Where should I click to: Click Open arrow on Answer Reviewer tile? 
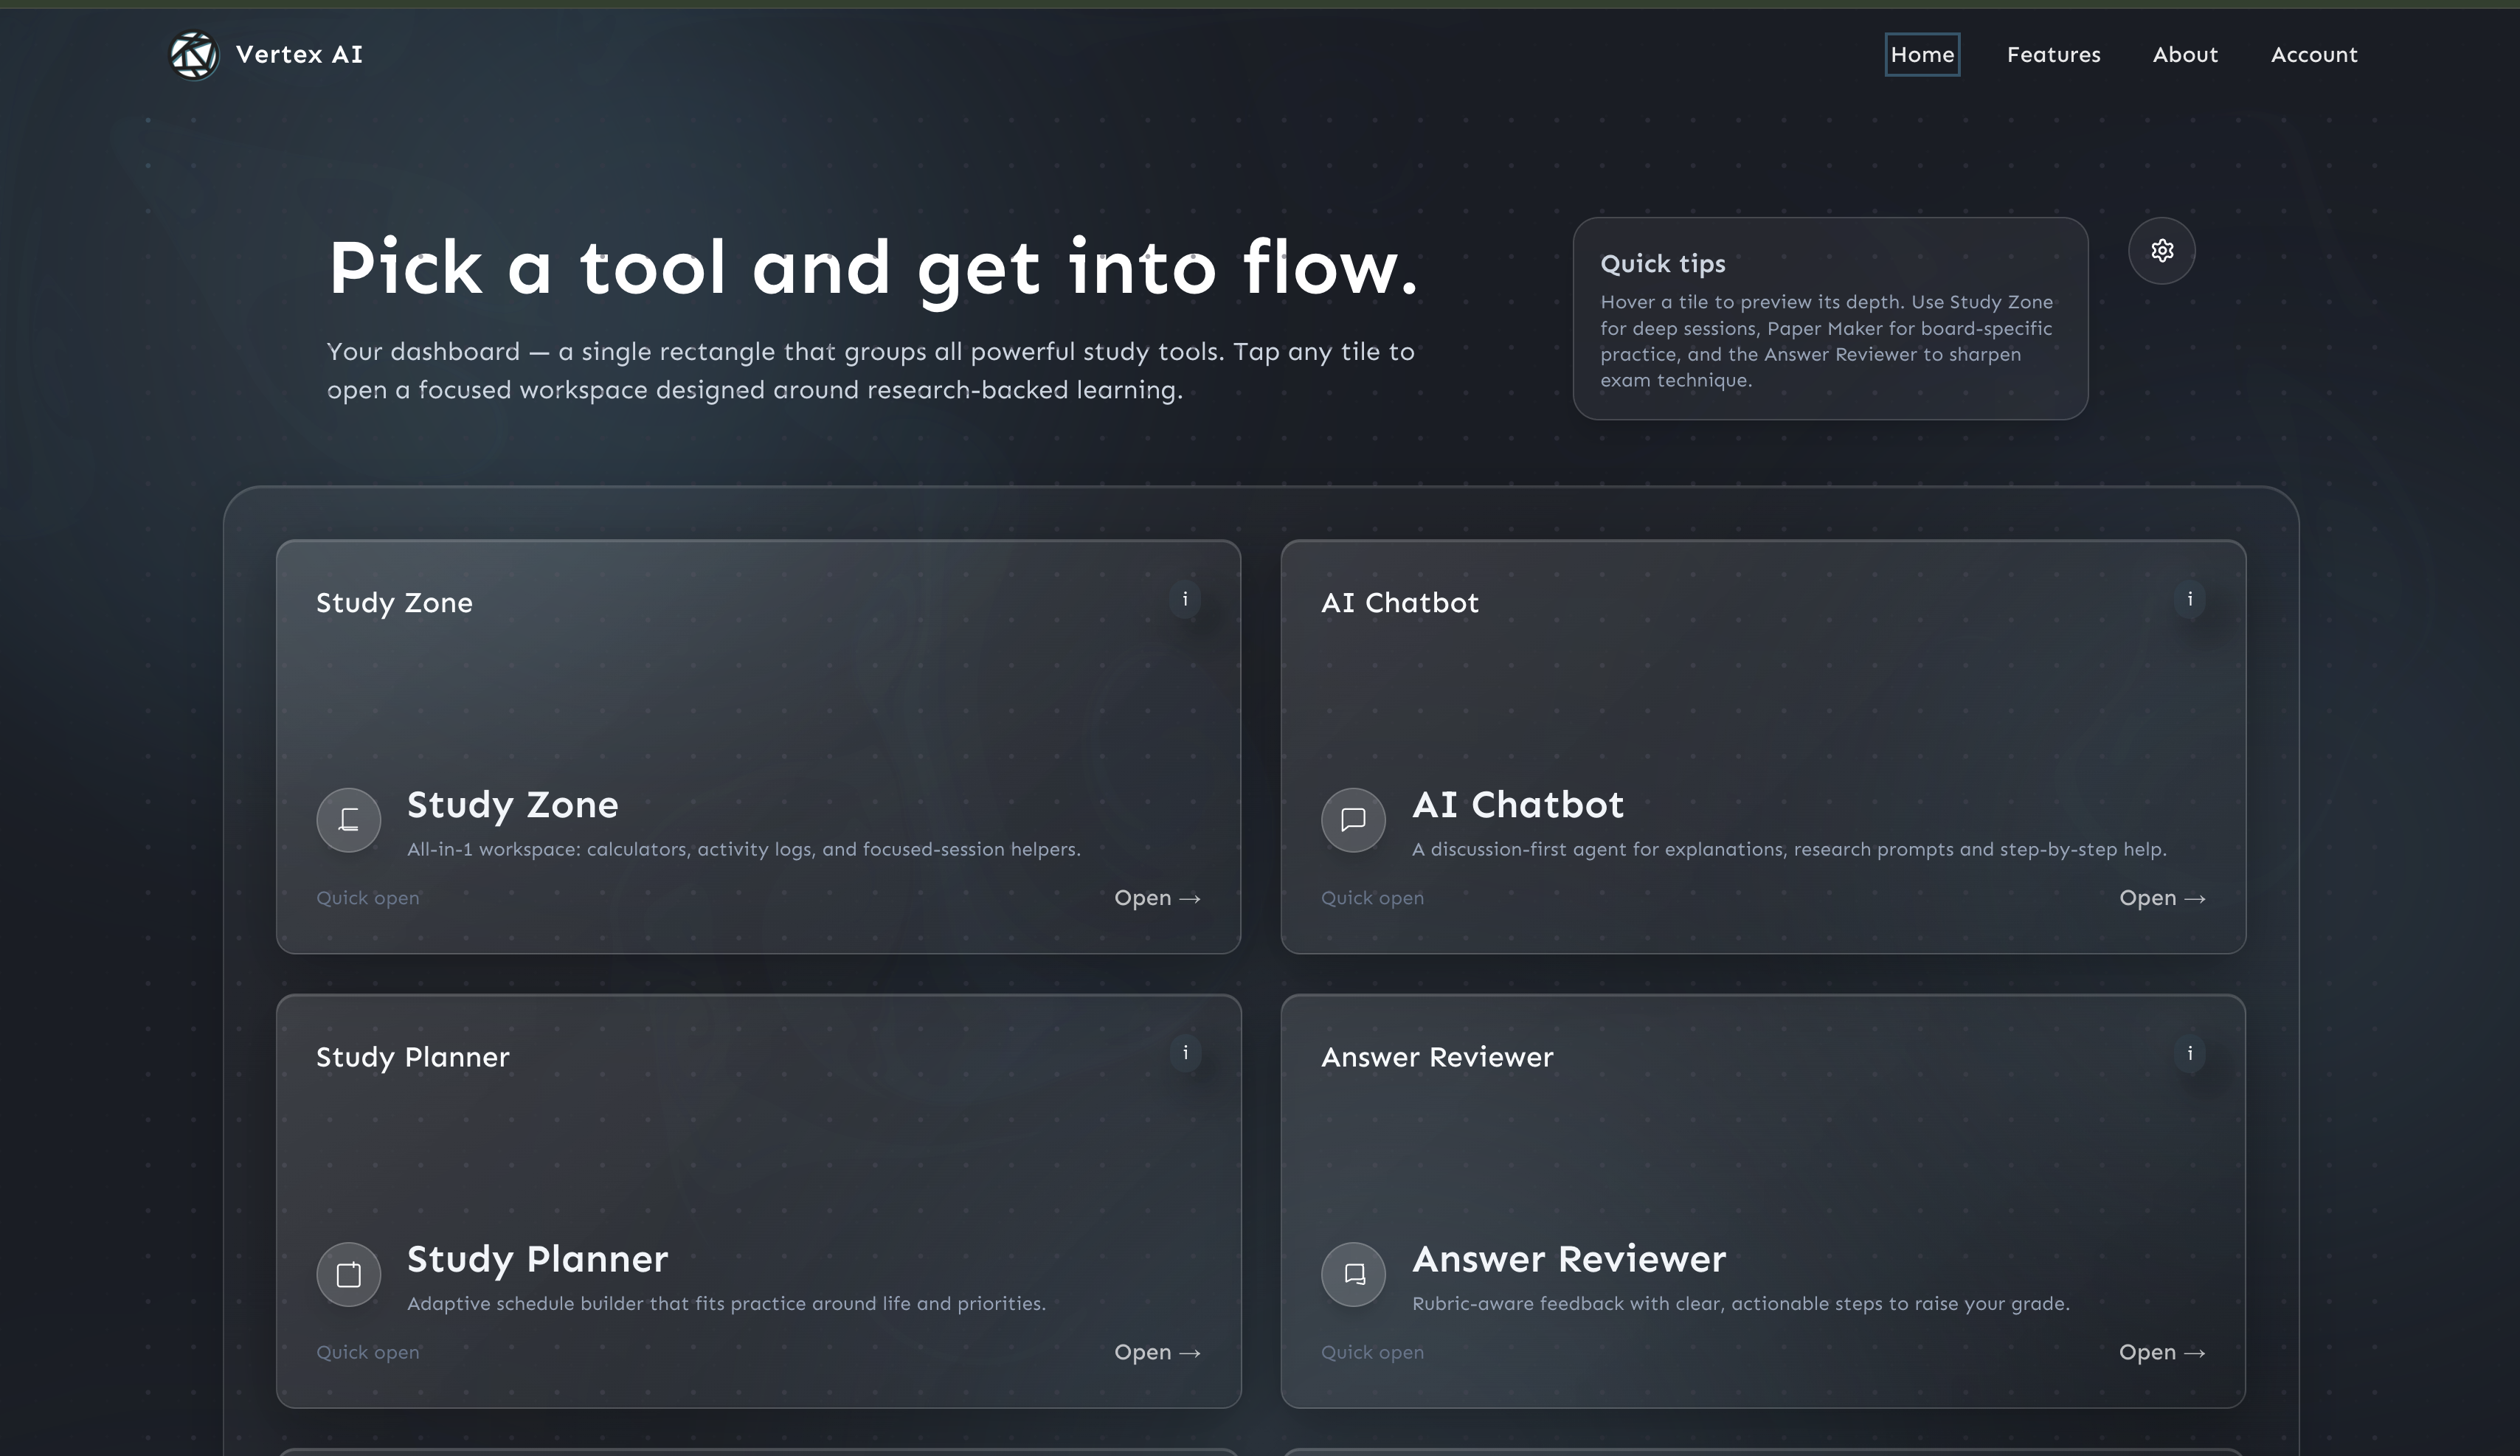(x=2161, y=1352)
